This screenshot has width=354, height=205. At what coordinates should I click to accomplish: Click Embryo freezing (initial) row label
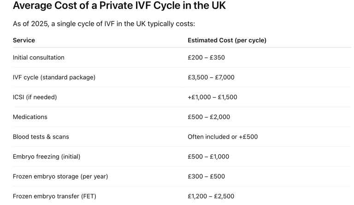click(x=47, y=157)
